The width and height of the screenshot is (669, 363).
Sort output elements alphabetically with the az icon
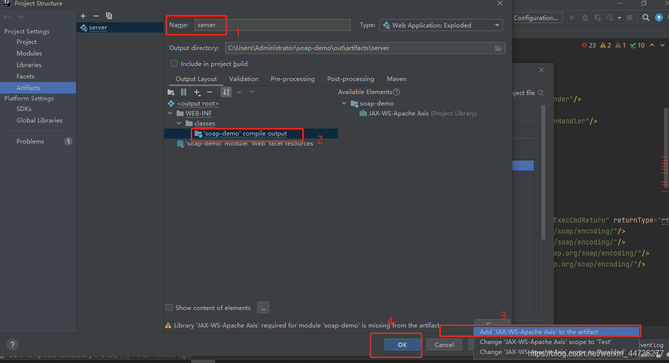[x=226, y=92]
